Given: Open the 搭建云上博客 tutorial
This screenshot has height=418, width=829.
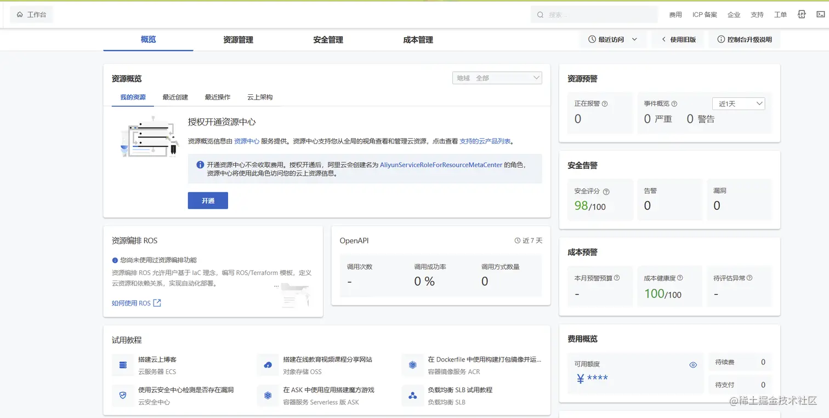Looking at the screenshot, I should (x=157, y=359).
